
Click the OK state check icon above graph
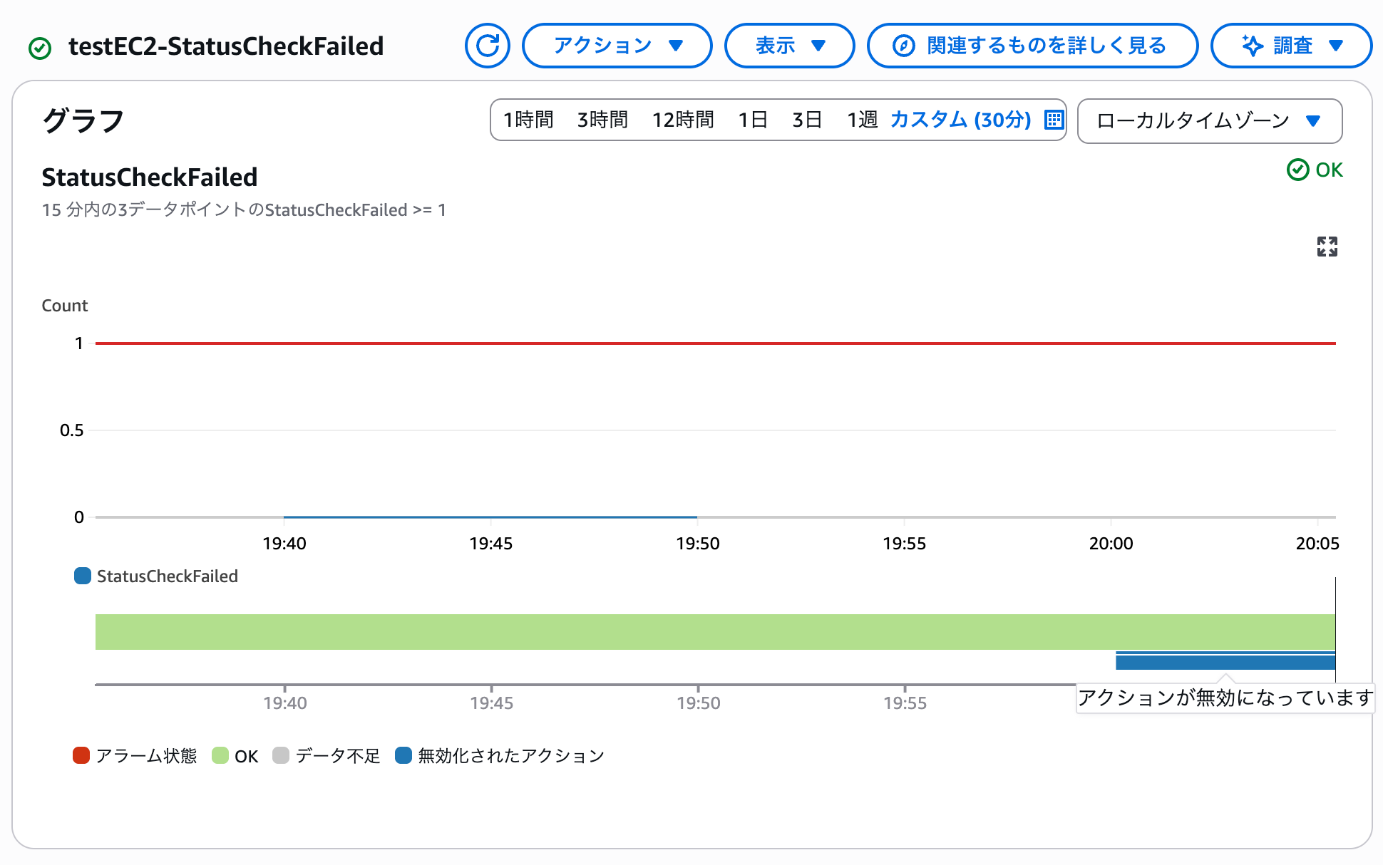point(1297,170)
